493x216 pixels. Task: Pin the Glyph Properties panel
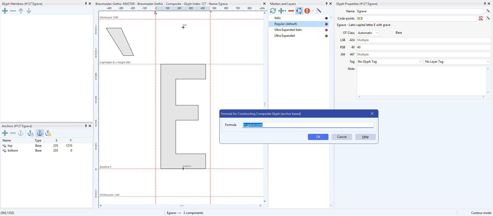[x=485, y=4]
